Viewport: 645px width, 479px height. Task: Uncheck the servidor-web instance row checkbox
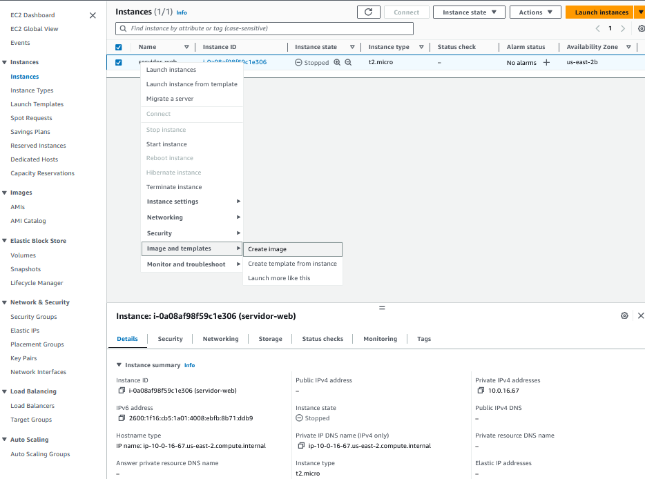pyautogui.click(x=118, y=62)
